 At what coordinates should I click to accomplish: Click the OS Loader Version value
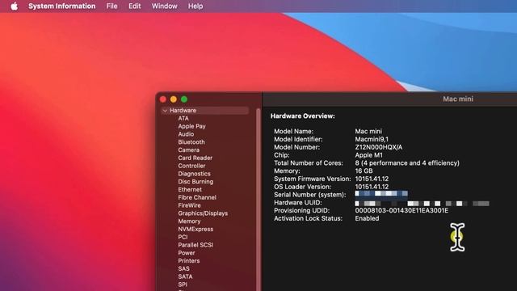coord(372,187)
